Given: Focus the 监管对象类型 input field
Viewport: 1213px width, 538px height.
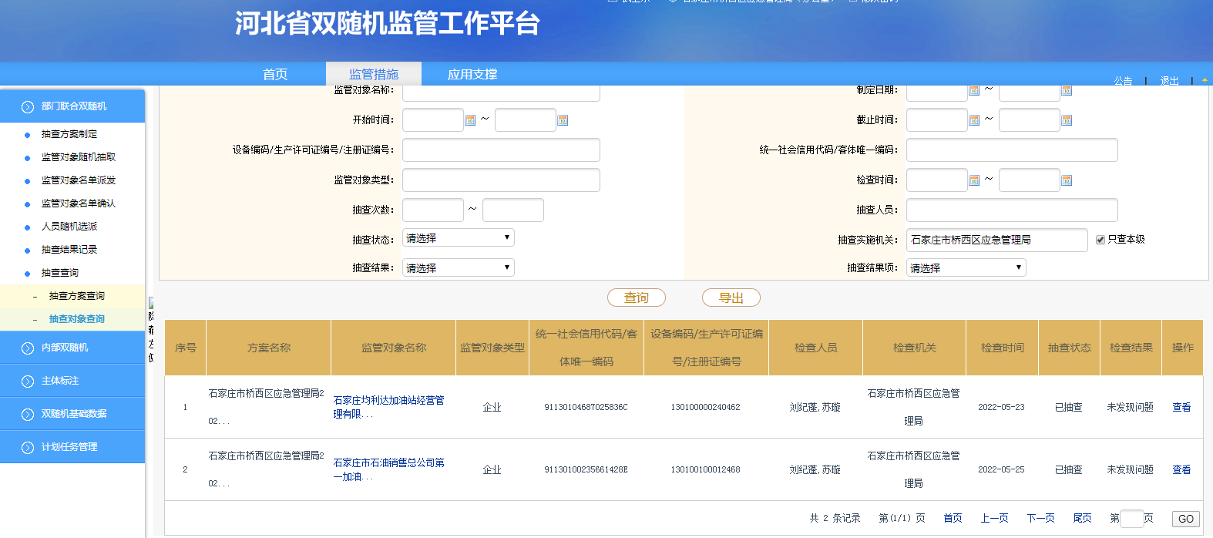Looking at the screenshot, I should point(501,180).
